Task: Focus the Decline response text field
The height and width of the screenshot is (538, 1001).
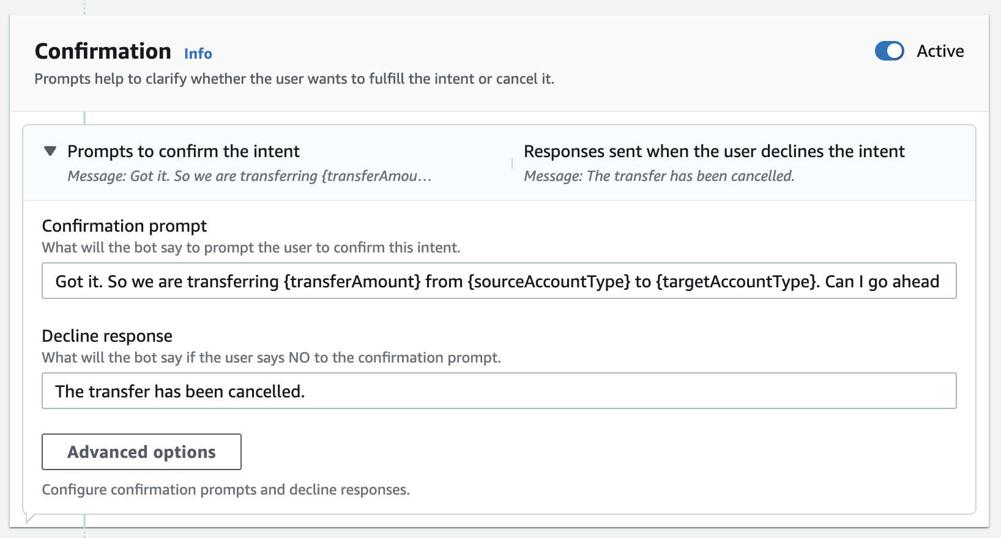Action: (499, 391)
